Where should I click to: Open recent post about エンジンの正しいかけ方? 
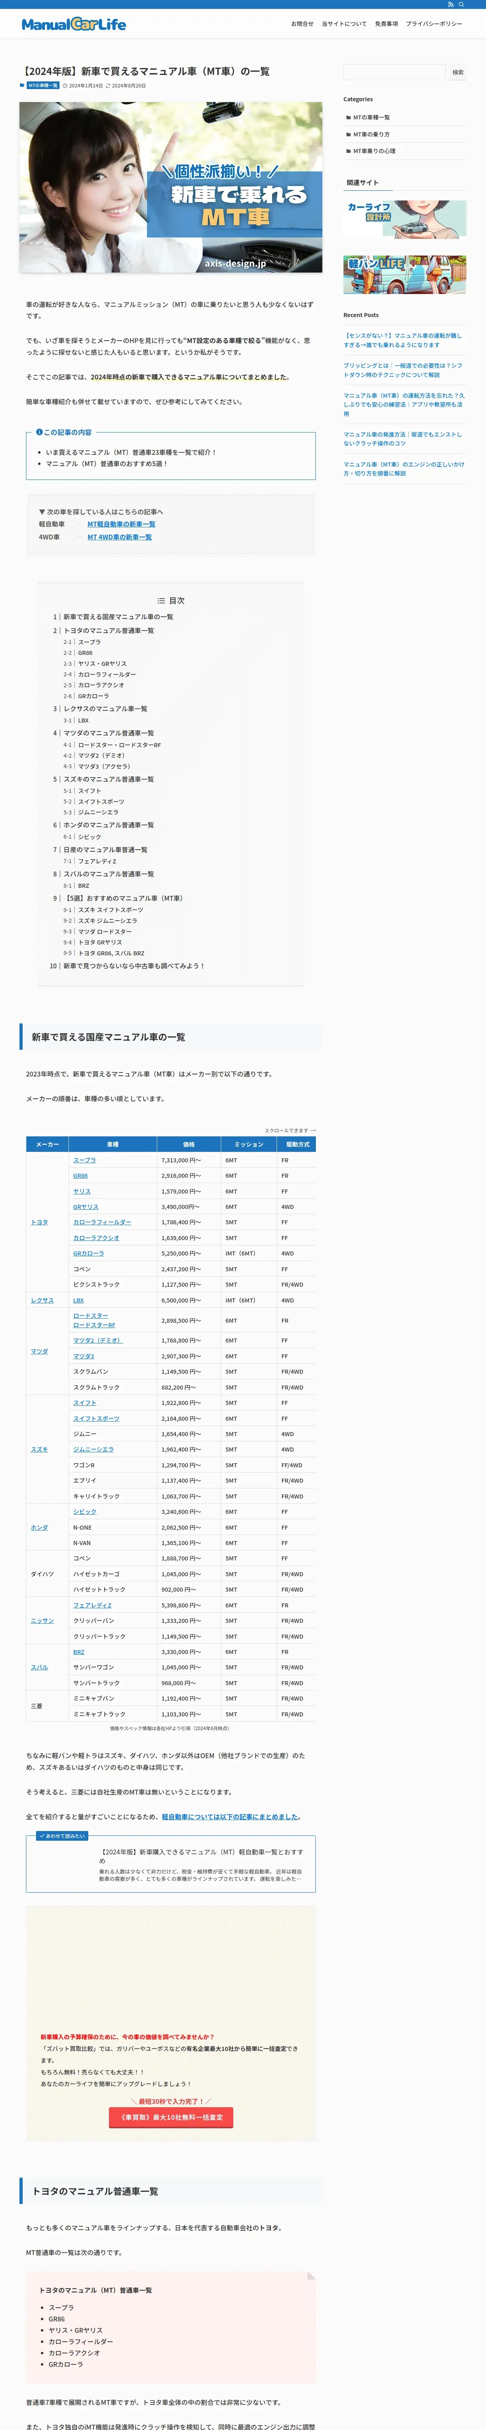tap(403, 469)
